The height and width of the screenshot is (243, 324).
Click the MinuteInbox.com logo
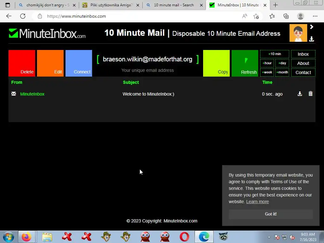coord(47,34)
